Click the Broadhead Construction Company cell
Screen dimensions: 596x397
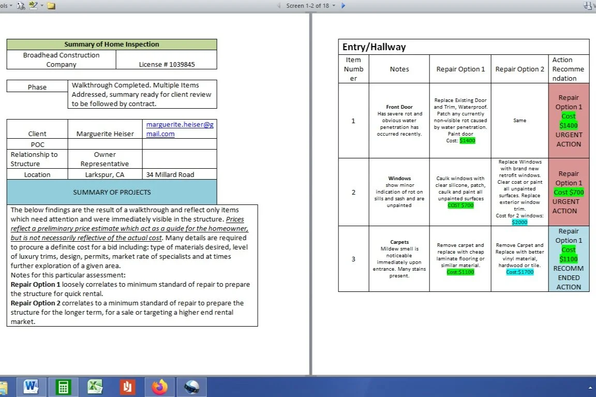click(x=61, y=60)
